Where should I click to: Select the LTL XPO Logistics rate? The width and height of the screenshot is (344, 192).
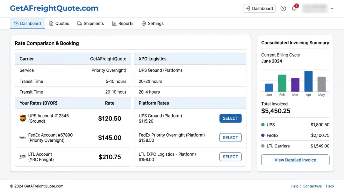pyautogui.click(x=230, y=157)
